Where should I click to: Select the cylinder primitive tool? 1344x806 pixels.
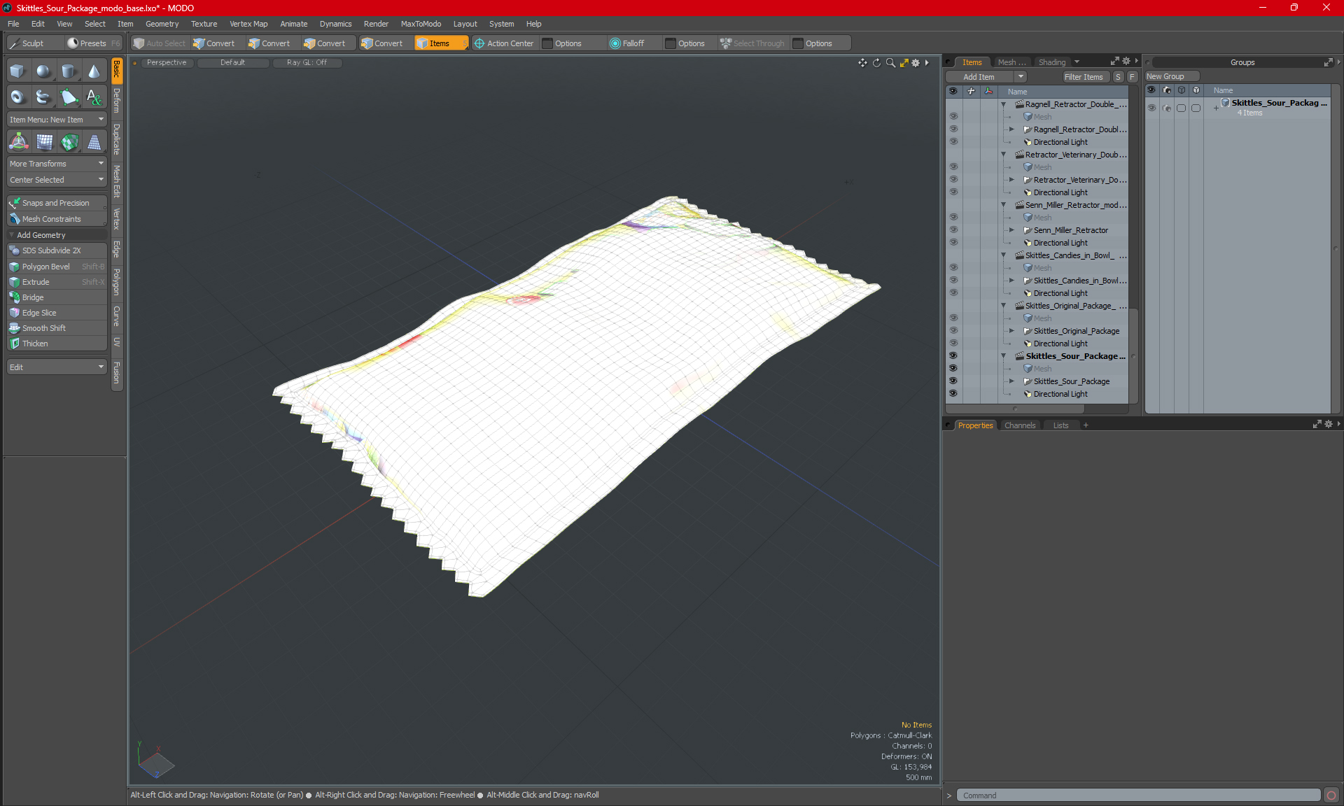tap(68, 71)
